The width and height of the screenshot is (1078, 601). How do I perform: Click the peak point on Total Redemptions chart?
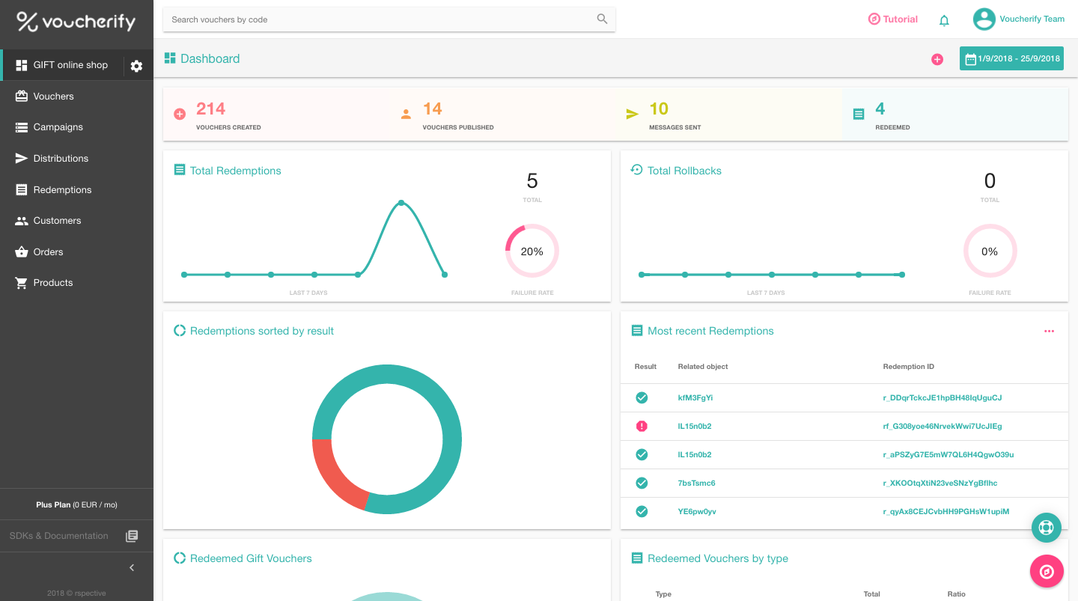point(401,203)
